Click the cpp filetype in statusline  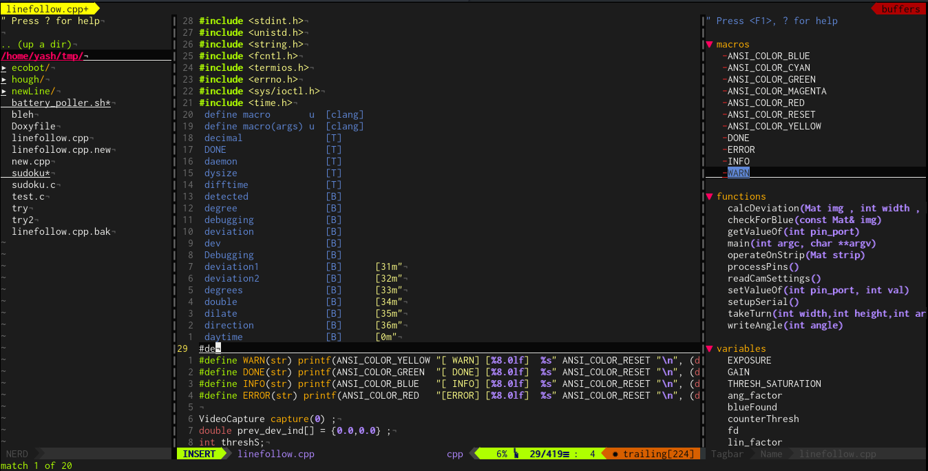(x=455, y=454)
